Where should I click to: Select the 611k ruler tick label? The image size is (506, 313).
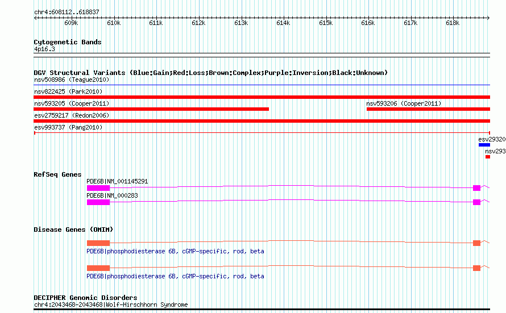(156, 23)
